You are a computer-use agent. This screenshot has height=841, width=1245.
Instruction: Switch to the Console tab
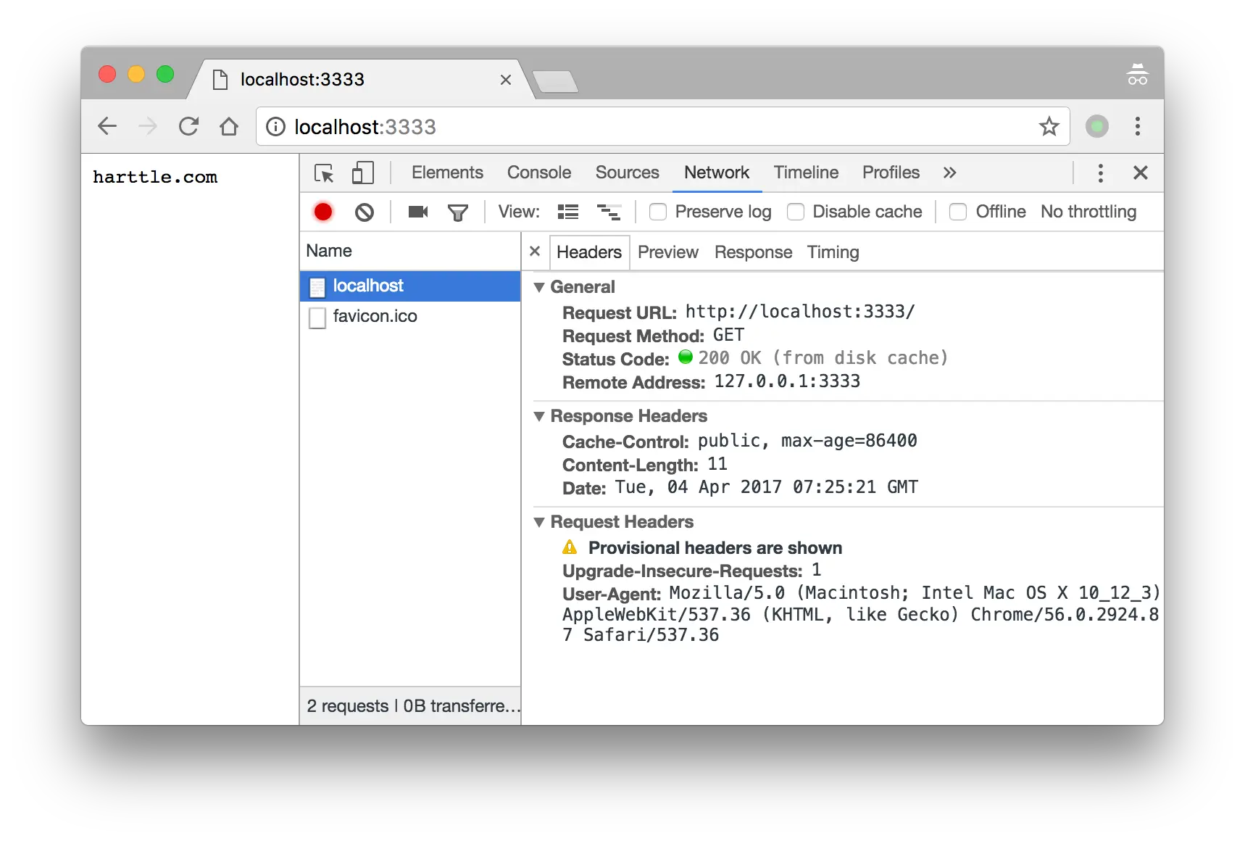tap(538, 173)
